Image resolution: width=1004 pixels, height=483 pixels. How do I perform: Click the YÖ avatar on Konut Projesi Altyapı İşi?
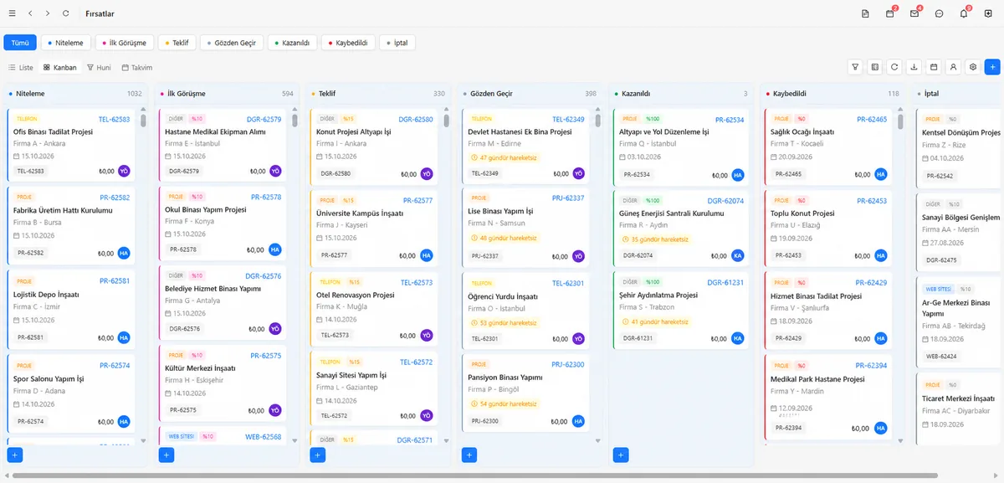(426, 173)
